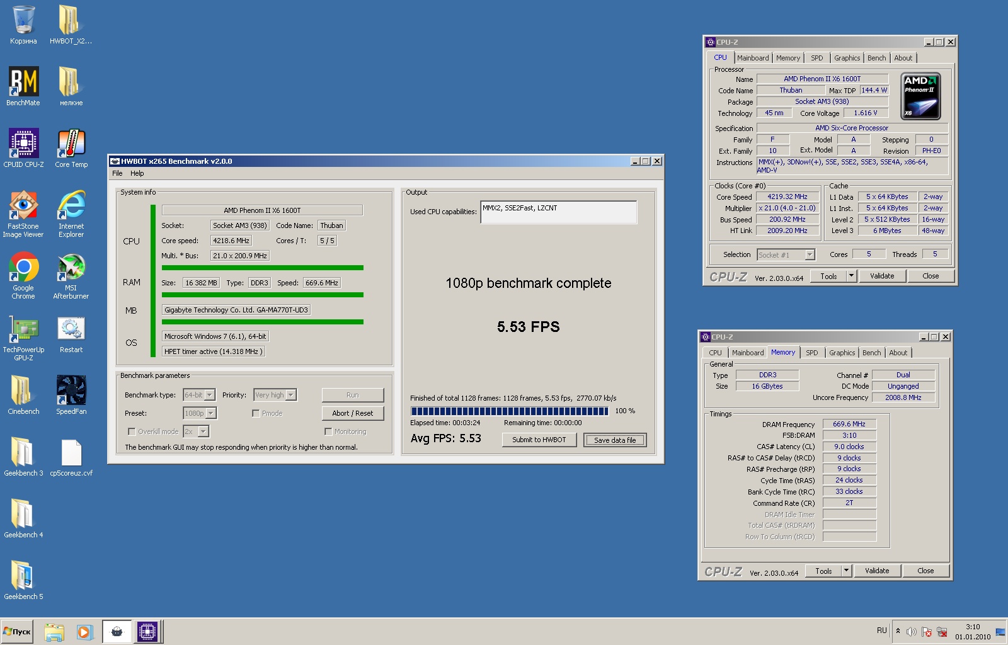Launch BenchMate from the desktop
The width and height of the screenshot is (1008, 645).
pos(23,87)
